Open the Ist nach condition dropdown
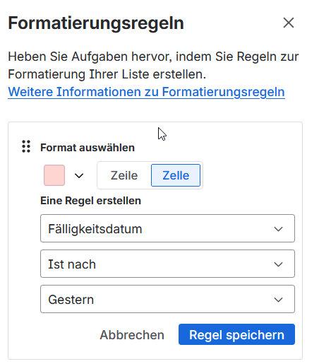 [x=167, y=264]
